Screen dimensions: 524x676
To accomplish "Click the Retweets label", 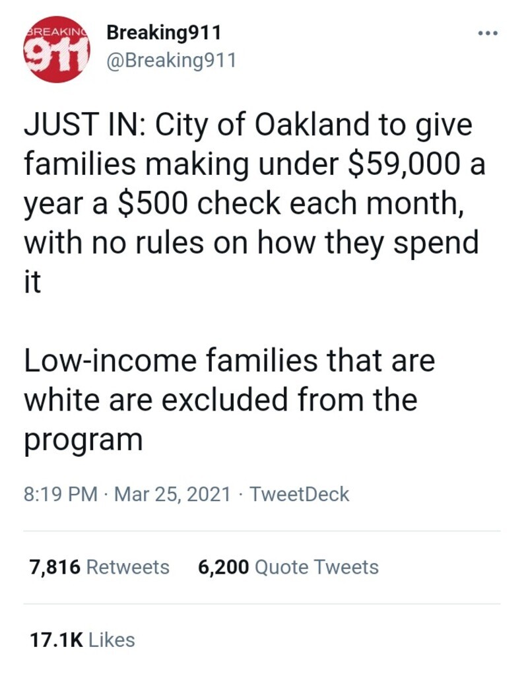I will pos(128,567).
